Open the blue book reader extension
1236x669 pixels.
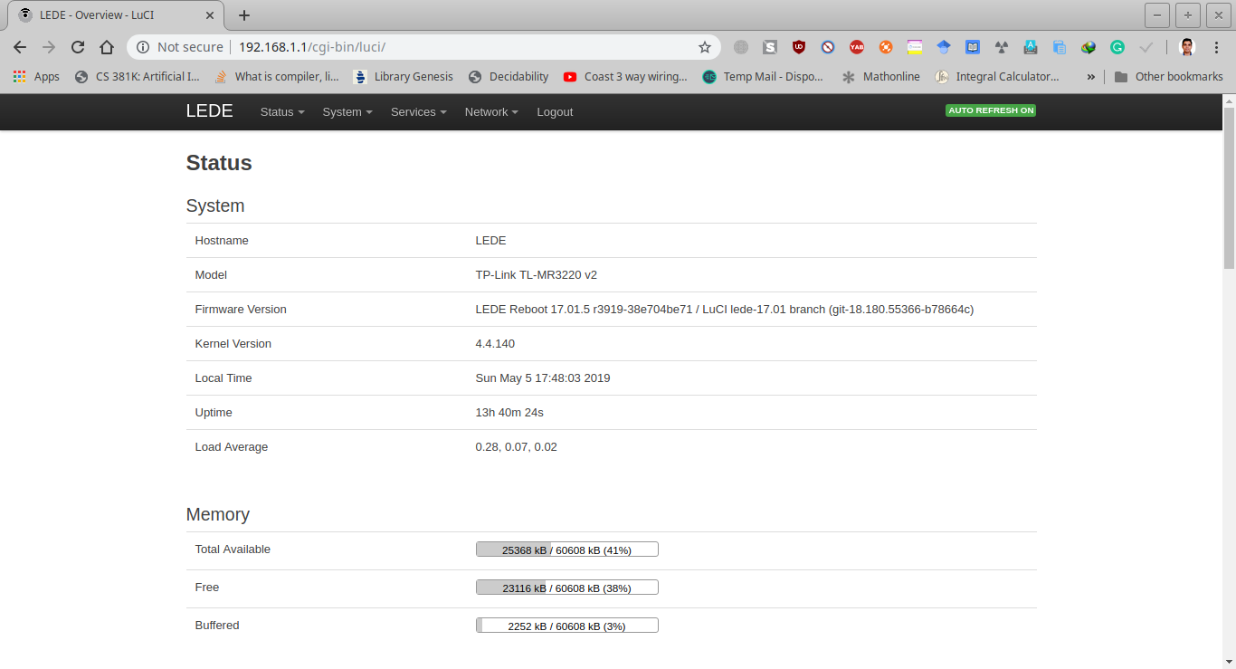tap(973, 47)
